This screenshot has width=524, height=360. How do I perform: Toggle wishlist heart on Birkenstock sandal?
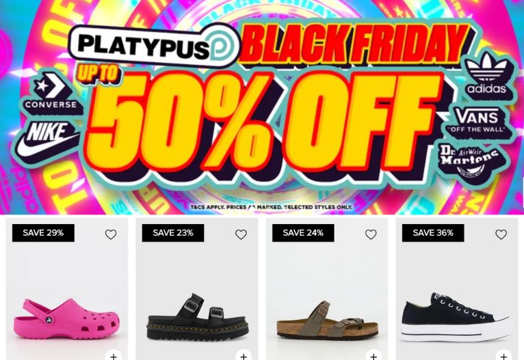[x=371, y=234]
